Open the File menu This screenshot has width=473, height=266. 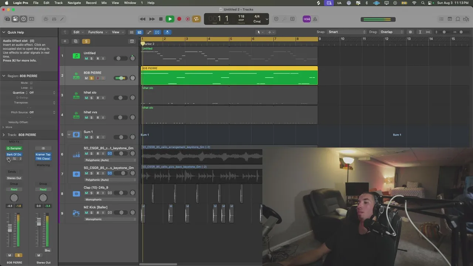[x=36, y=3]
